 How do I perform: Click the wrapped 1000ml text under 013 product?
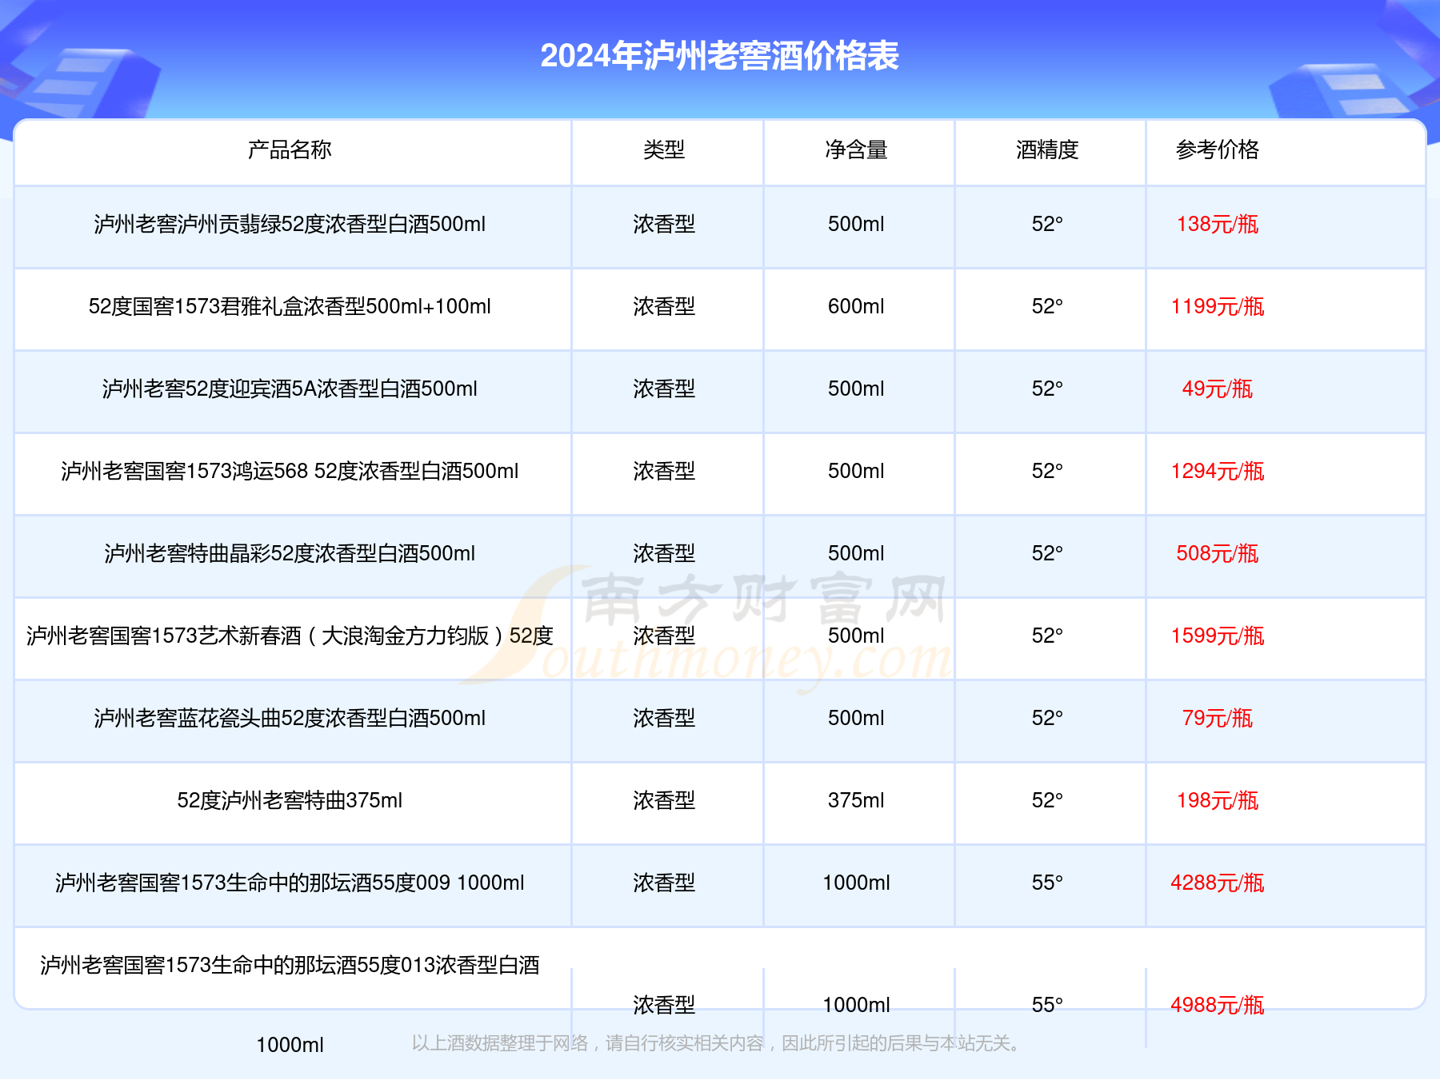[290, 1046]
